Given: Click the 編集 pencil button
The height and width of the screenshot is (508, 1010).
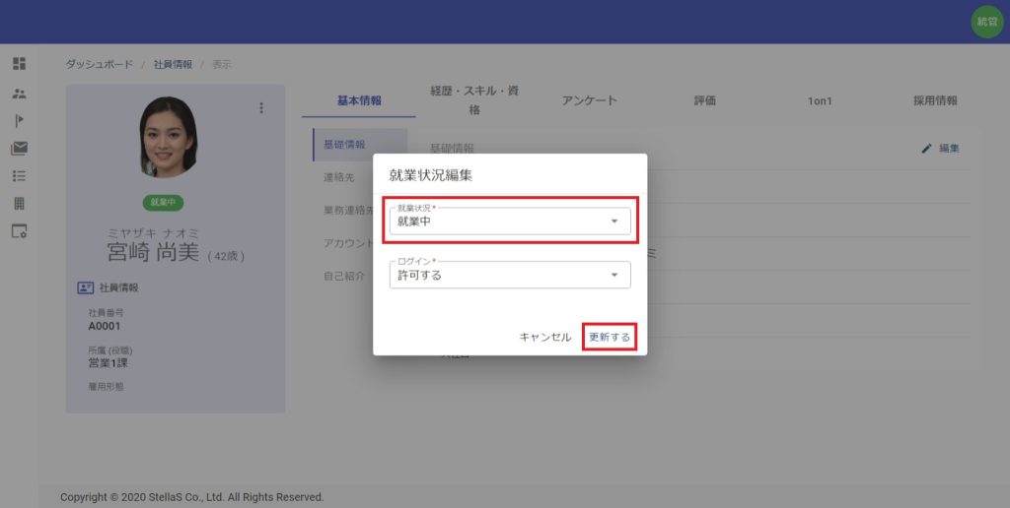Looking at the screenshot, I should click(x=940, y=149).
